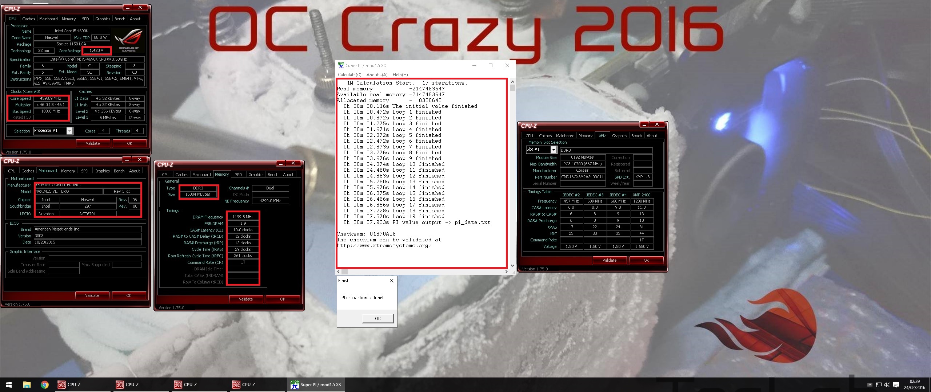
Task: Click Validate in Mainboard window
Action: [92, 295]
